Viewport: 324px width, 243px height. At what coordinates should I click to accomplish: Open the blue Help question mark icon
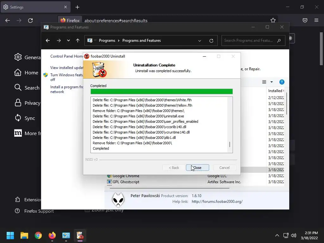282,82
